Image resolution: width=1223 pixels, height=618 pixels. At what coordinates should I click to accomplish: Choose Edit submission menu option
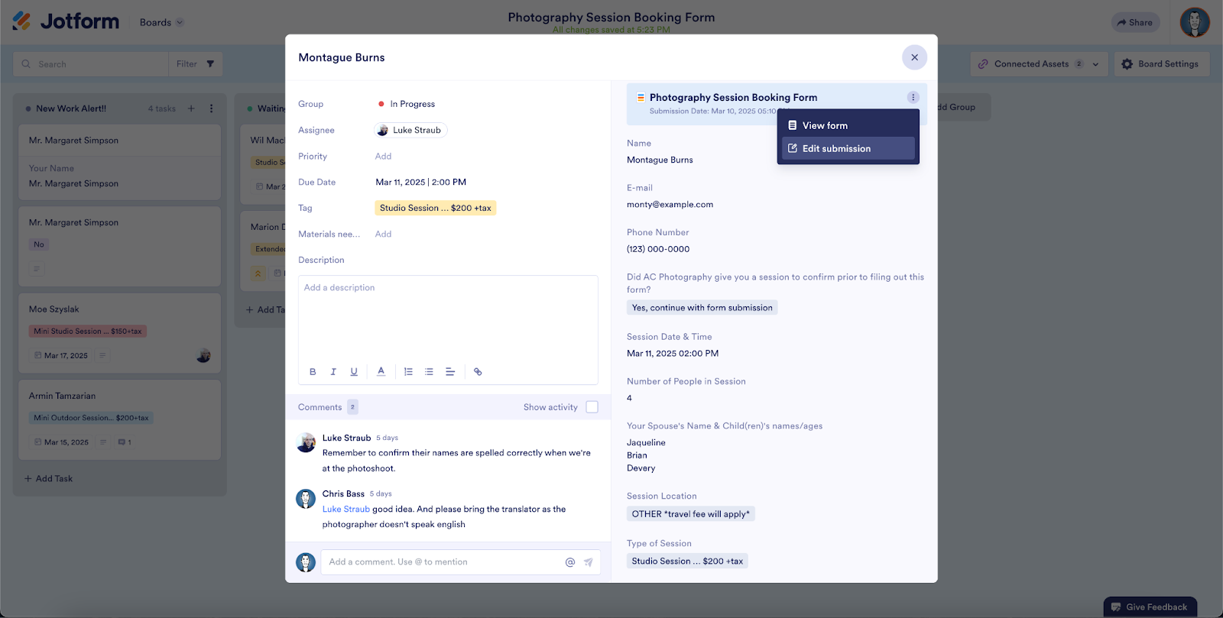(836, 149)
